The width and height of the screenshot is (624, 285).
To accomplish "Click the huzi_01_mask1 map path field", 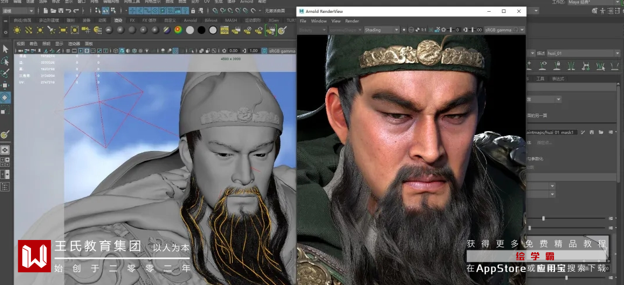I will coord(551,132).
